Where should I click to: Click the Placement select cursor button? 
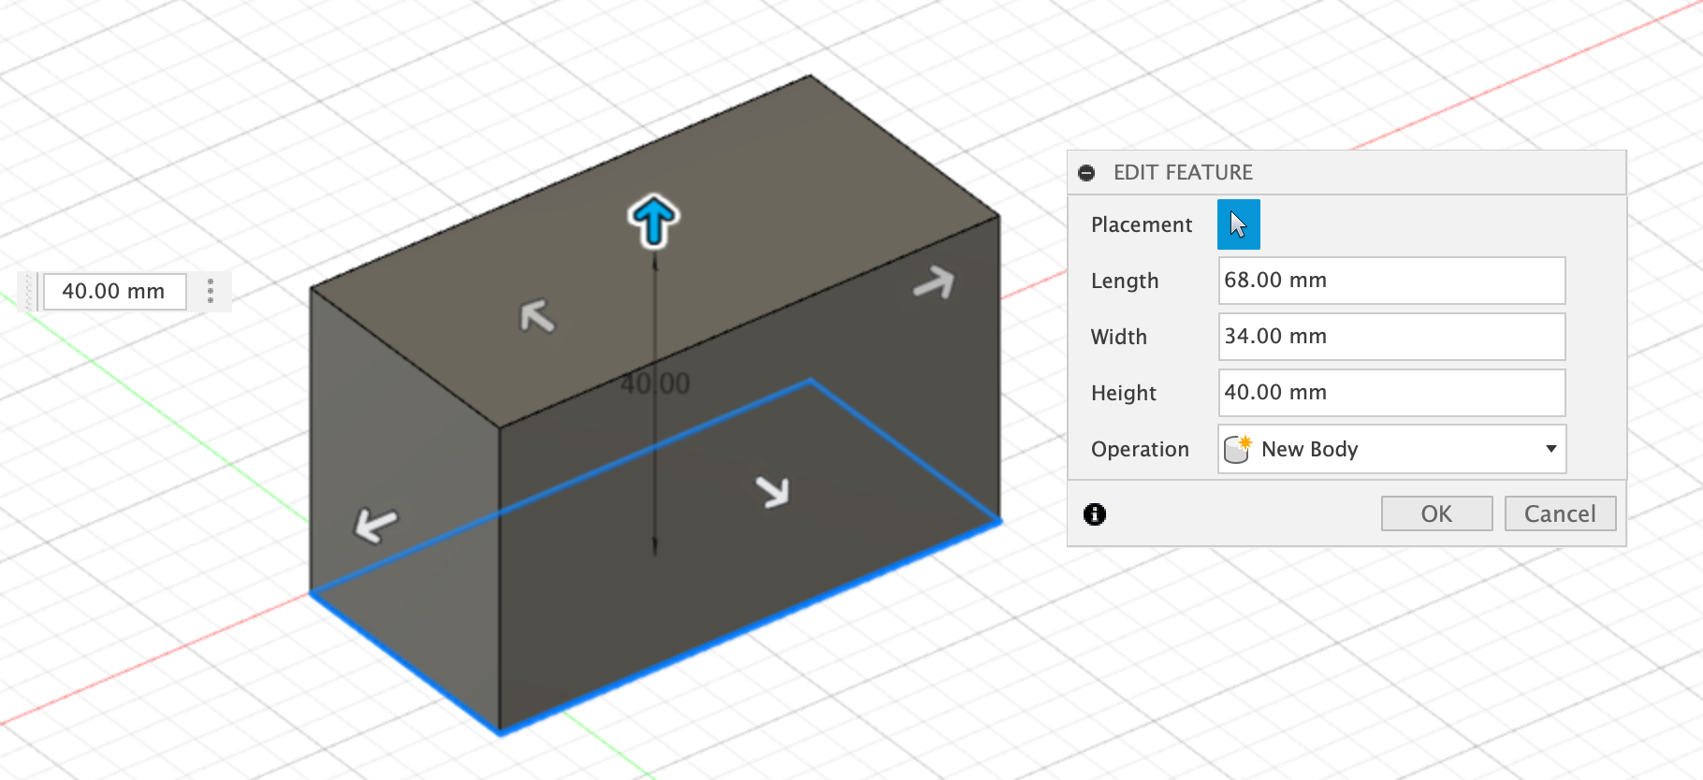(x=1238, y=224)
